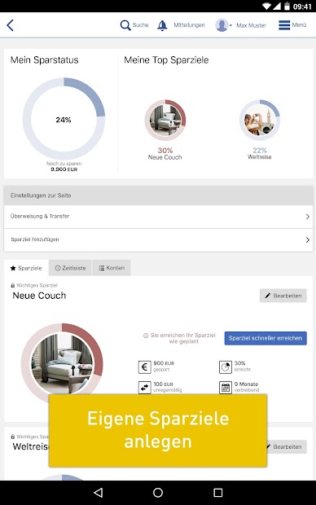Switch to the Konten tab

point(112,268)
